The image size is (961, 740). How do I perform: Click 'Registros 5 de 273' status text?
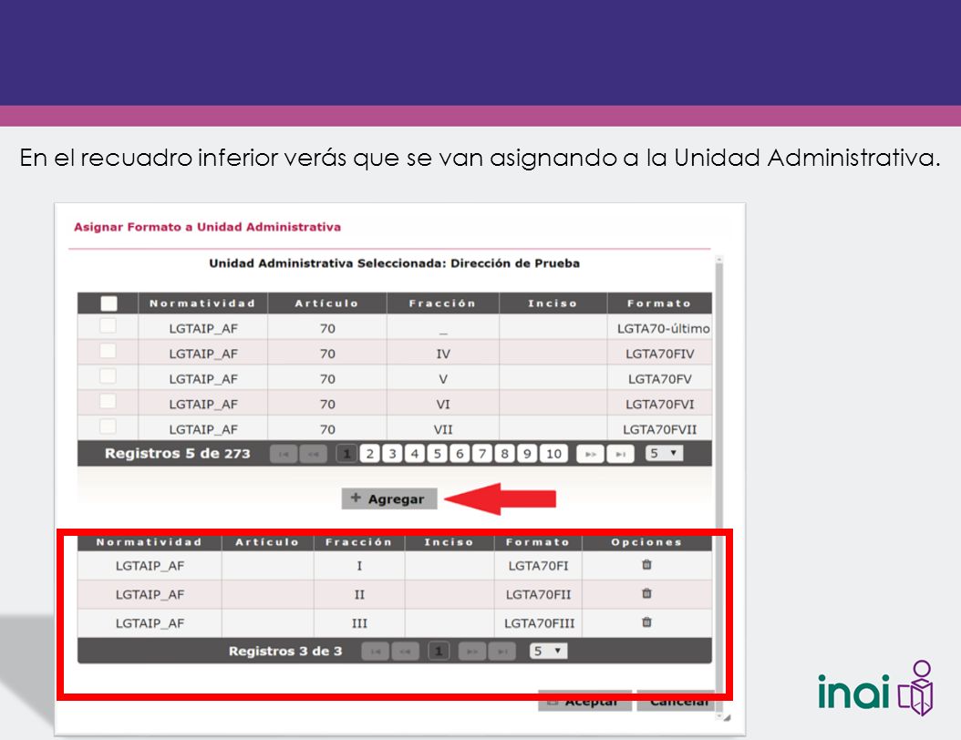click(178, 454)
